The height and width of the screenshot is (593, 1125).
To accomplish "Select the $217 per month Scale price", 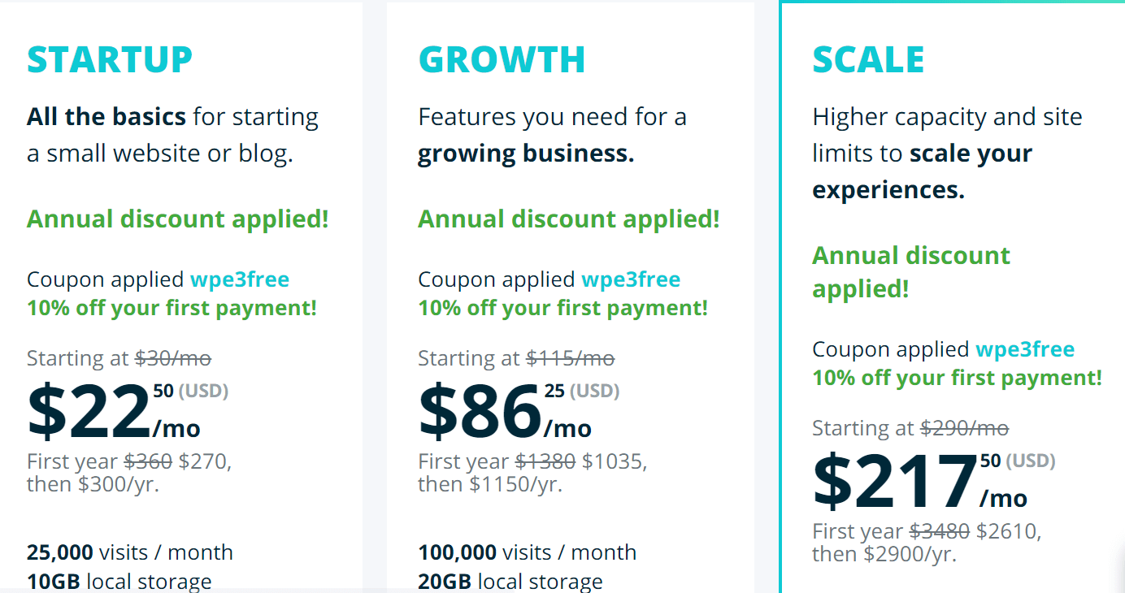I will (934, 482).
